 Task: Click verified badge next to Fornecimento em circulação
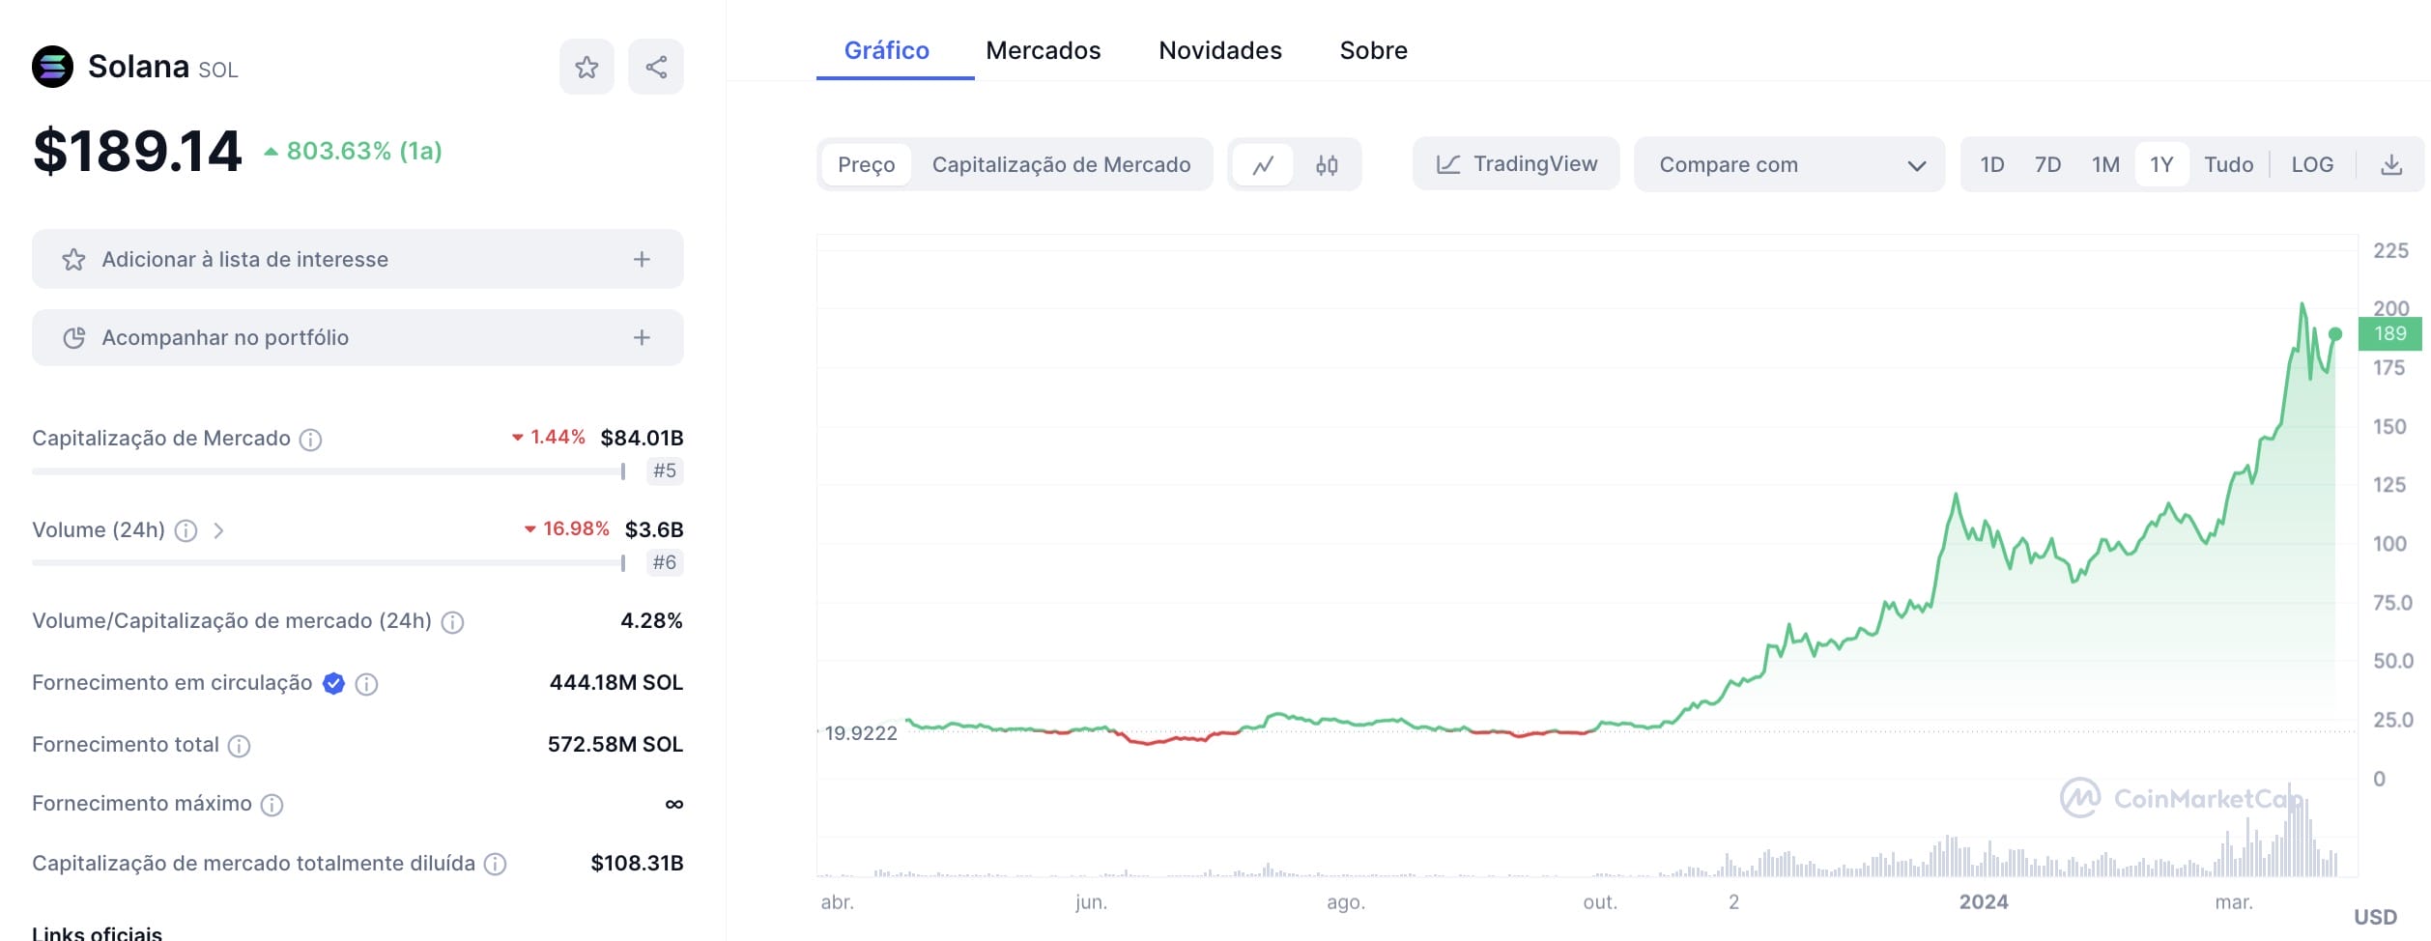pyautogui.click(x=333, y=683)
